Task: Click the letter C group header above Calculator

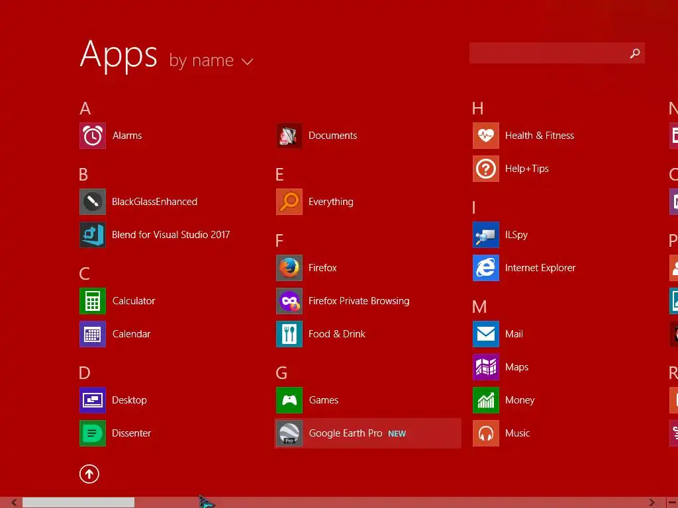Action: click(x=84, y=273)
